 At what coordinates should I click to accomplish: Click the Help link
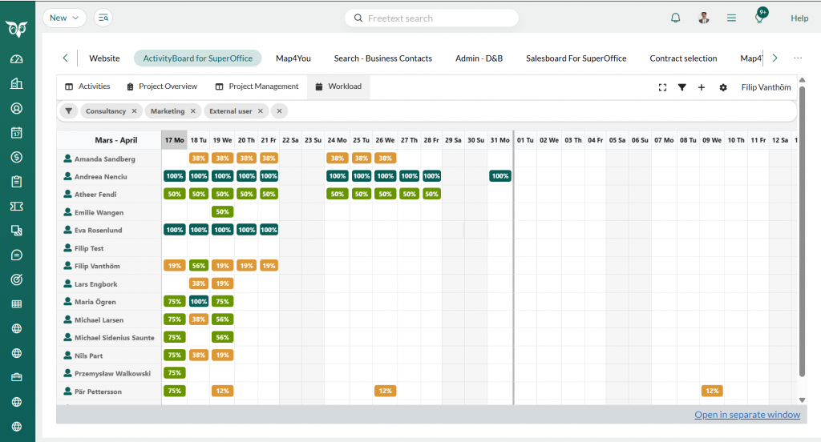[x=799, y=18]
